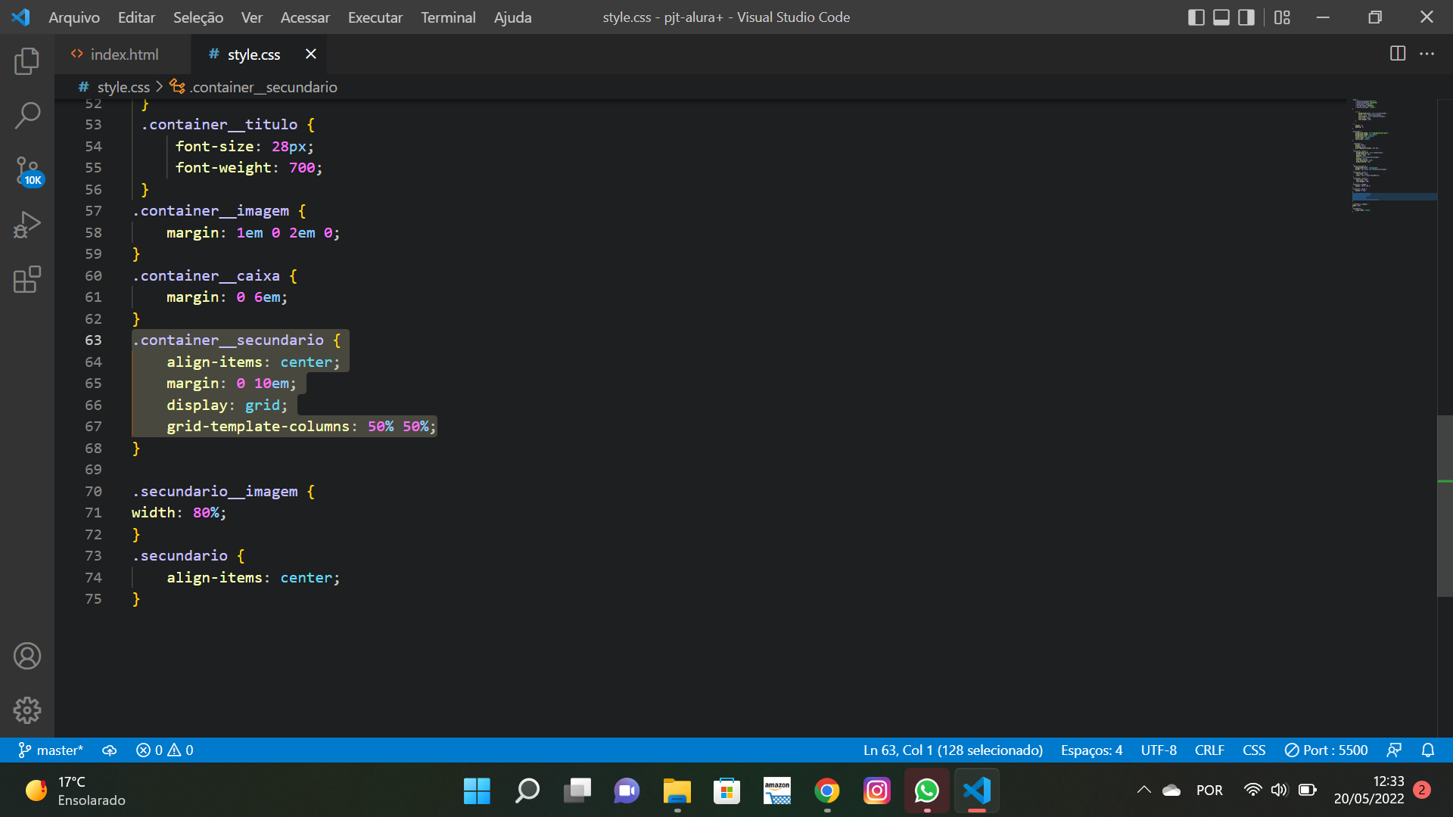1453x817 pixels.
Task: Change file encoding UTF-8
Action: 1159,750
